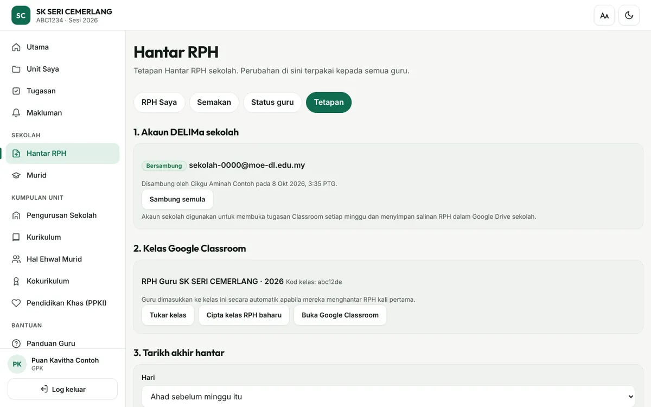Select the Tetapan tab
This screenshot has width=651, height=407.
click(x=329, y=102)
